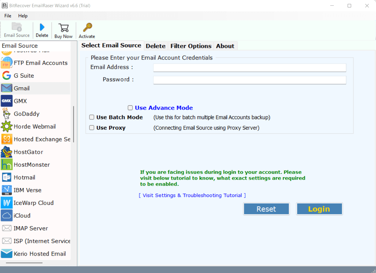Screen dimensions: 376x273
Task: Select the GMX logo icon
Action: (x=7, y=101)
